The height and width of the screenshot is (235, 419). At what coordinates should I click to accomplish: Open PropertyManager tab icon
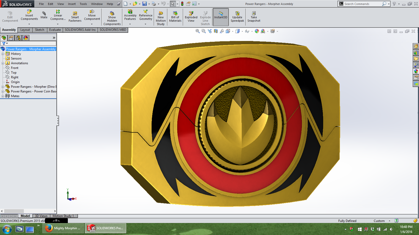click(x=11, y=38)
